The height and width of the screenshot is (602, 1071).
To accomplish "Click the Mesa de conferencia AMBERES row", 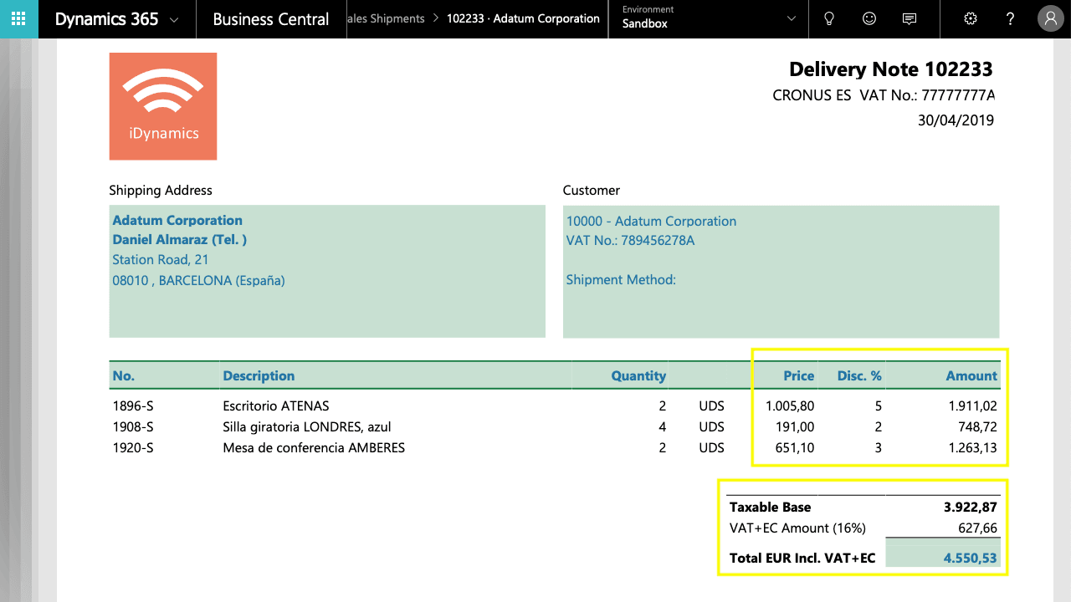I will click(x=554, y=448).
